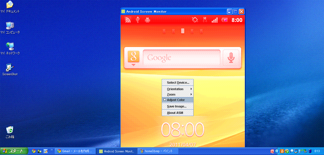Expand the Orientation submenu arrow
The height and width of the screenshot is (155, 324).
pyautogui.click(x=191, y=89)
